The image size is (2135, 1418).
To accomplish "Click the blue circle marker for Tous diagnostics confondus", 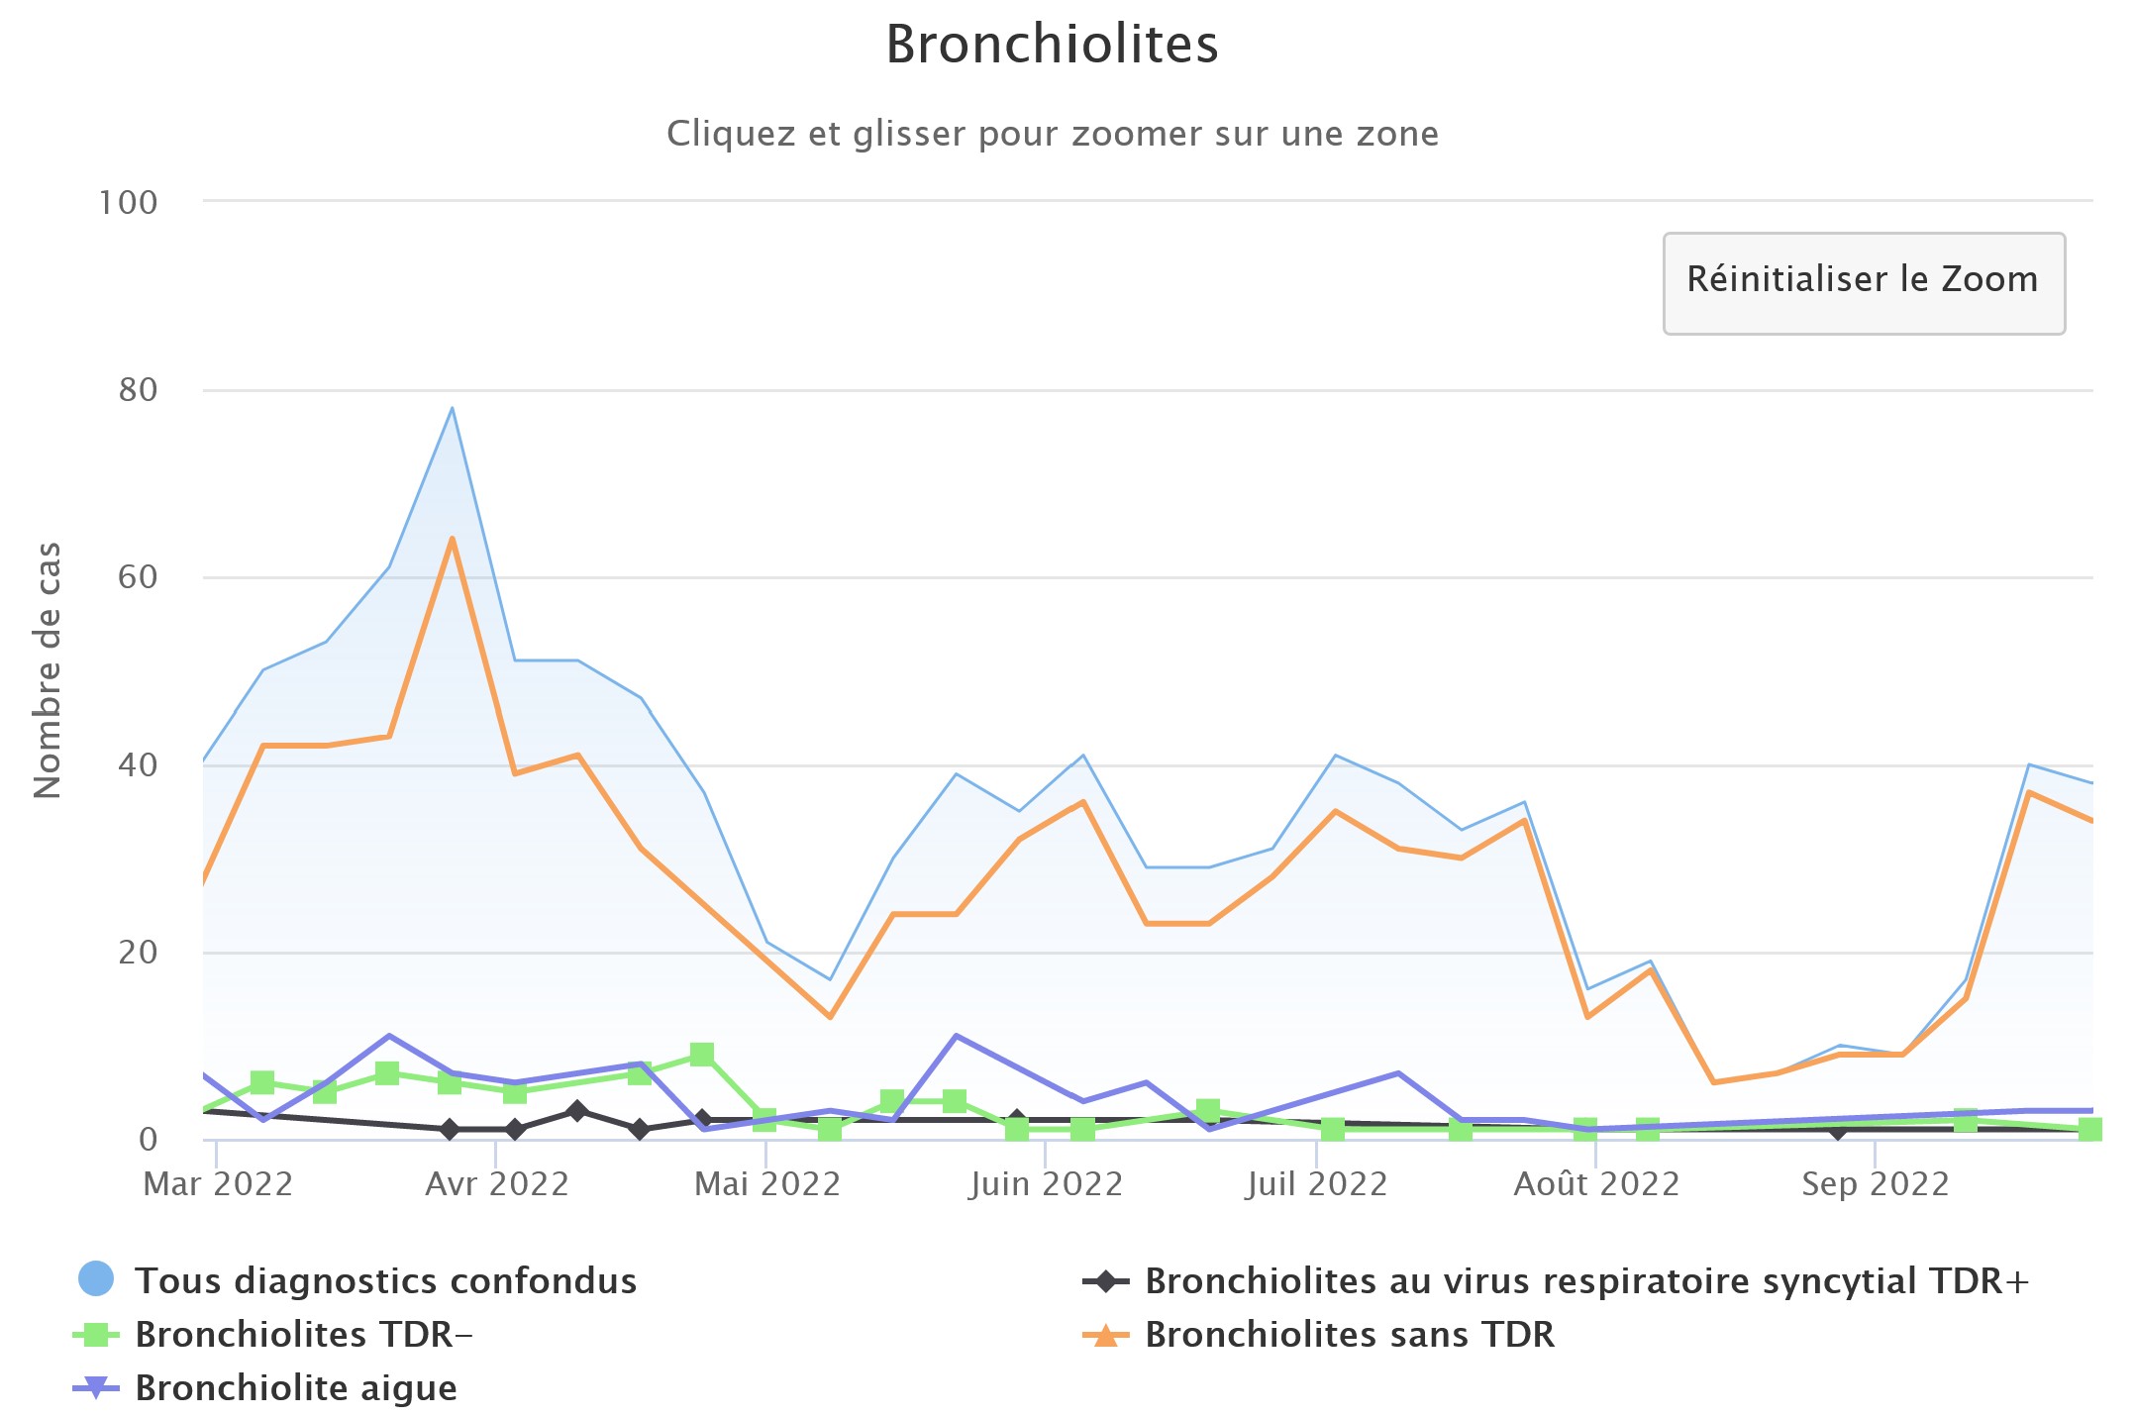I will point(96,1280).
